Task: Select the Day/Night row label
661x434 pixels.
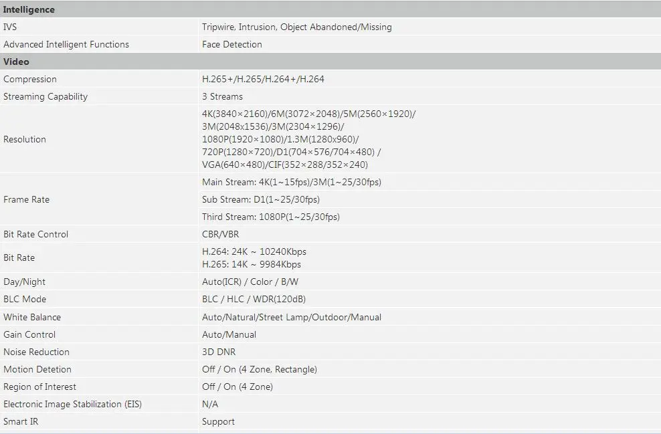Action: pyautogui.click(x=25, y=282)
